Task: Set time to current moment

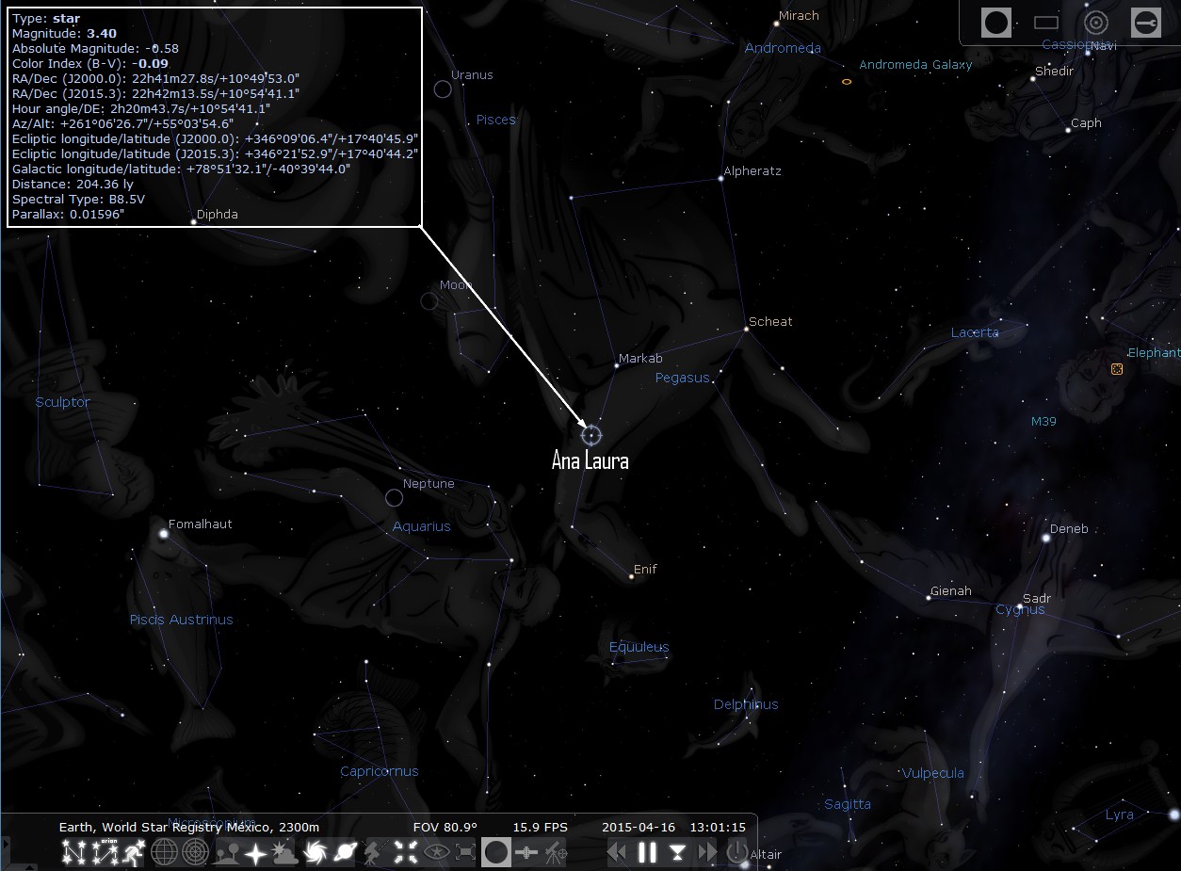Action: point(677,853)
